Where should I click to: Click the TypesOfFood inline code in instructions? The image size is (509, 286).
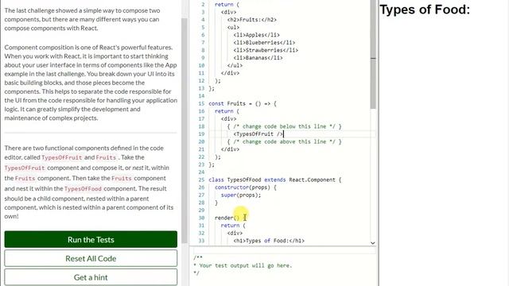coord(83,189)
